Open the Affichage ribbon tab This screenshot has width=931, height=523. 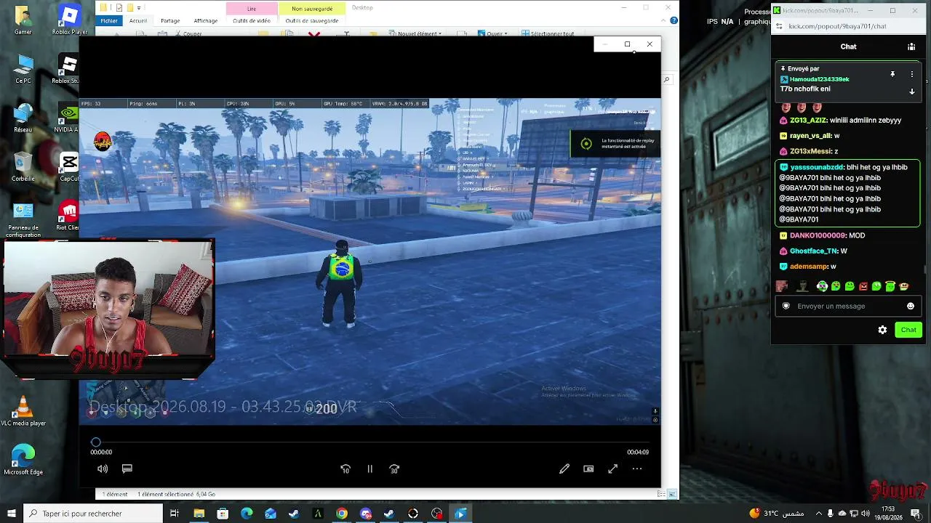tap(206, 21)
